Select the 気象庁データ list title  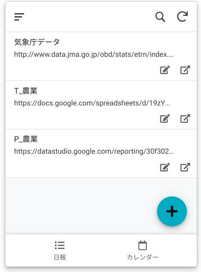click(x=37, y=42)
